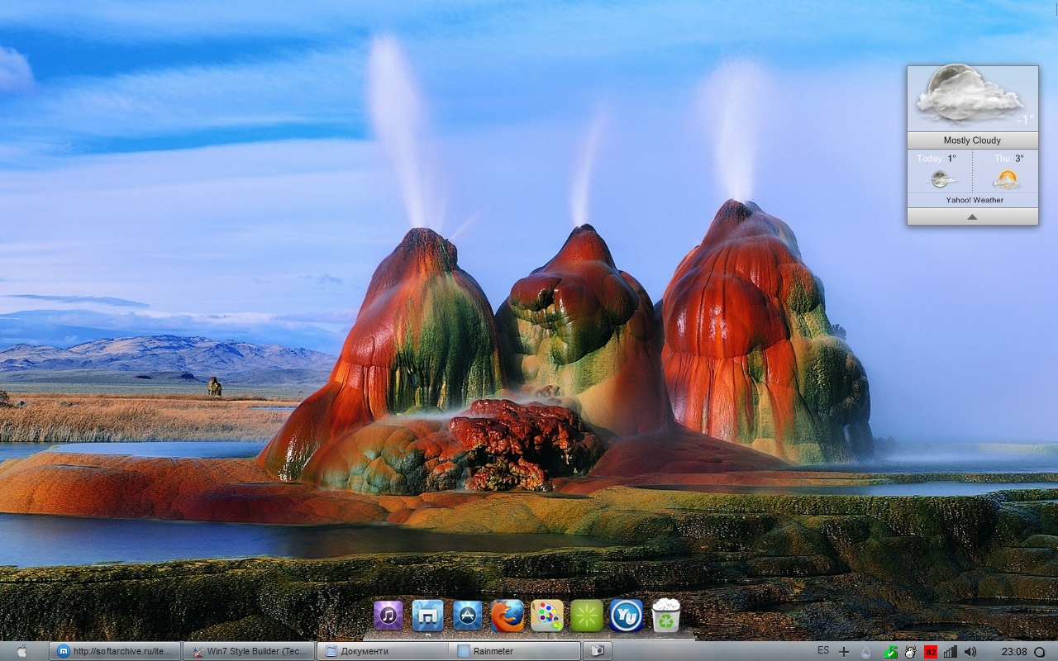
Task: Click the ES language indicator
Action: pos(823,651)
